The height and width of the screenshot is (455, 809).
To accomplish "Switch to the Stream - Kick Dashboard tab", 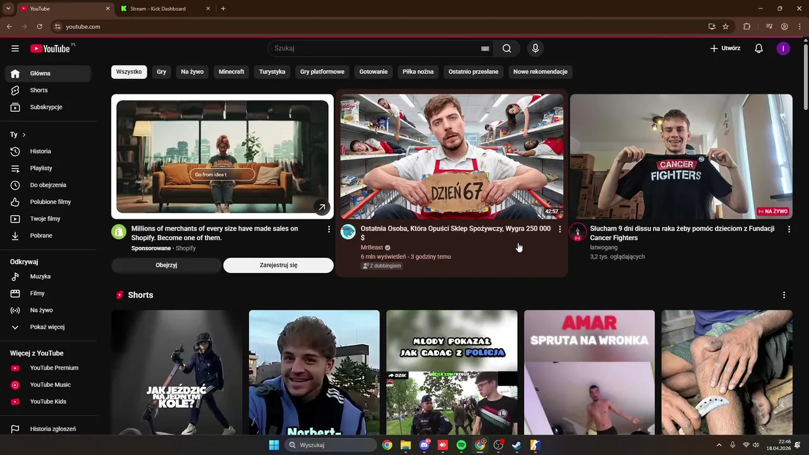I will 164,9.
